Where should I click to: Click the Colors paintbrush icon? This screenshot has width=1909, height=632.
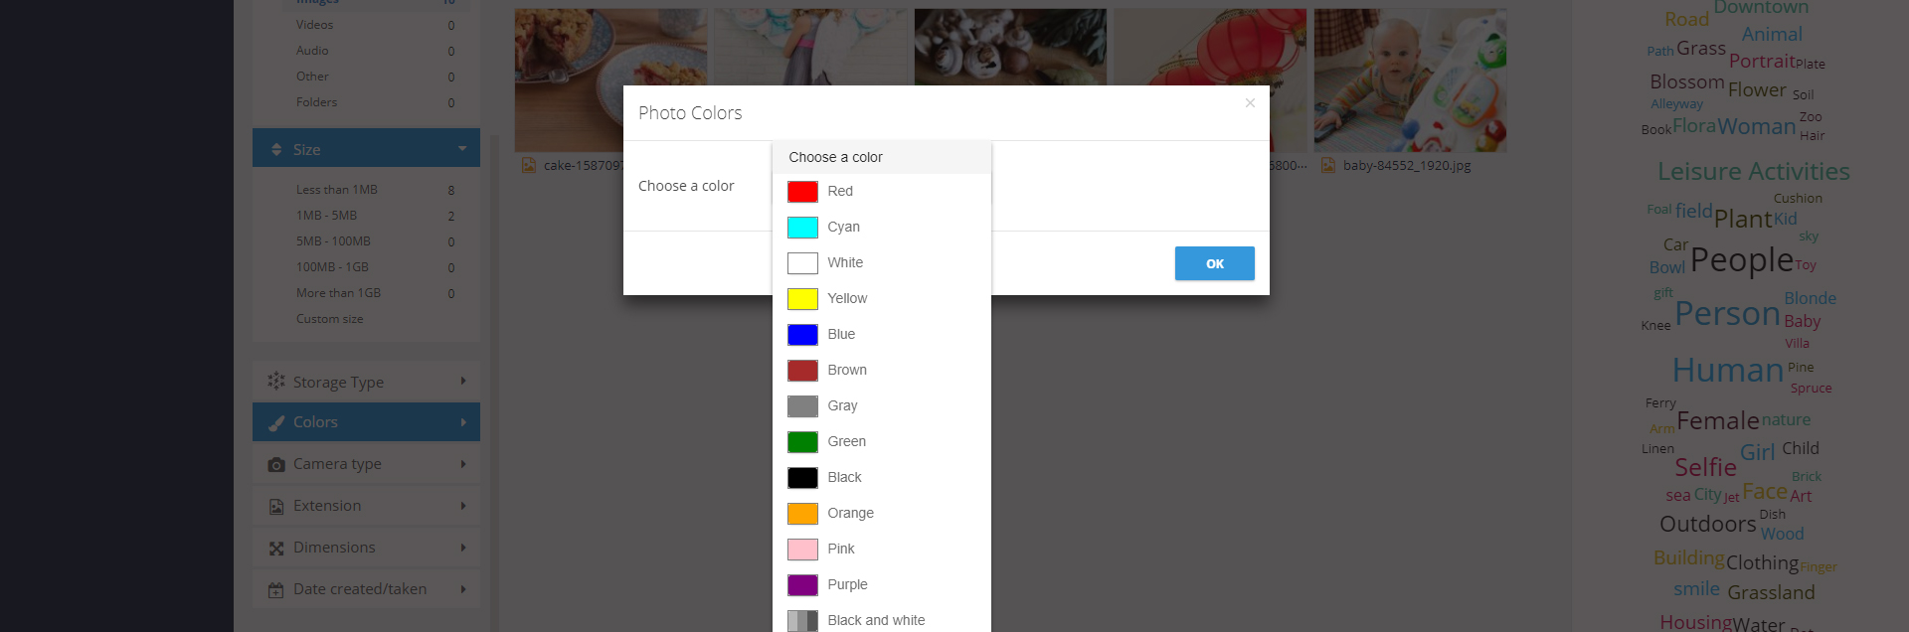[x=276, y=422]
